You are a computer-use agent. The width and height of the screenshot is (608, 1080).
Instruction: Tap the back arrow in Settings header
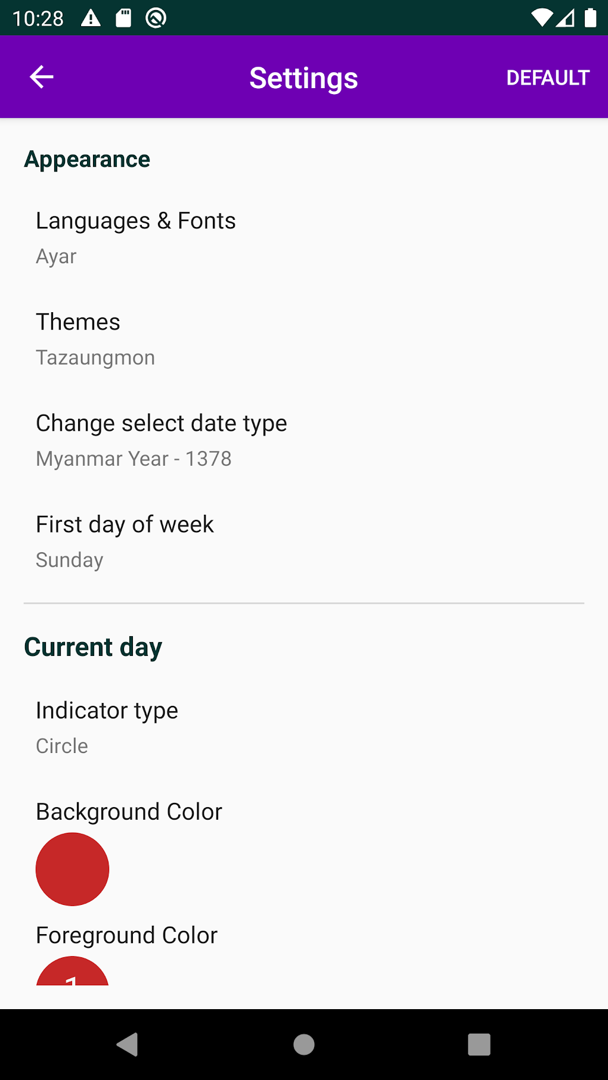tap(42, 77)
